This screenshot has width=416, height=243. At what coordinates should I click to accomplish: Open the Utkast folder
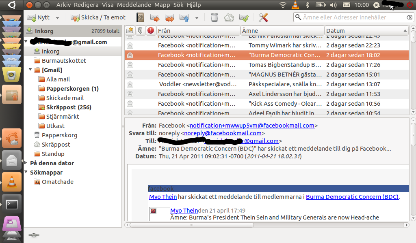55,126
